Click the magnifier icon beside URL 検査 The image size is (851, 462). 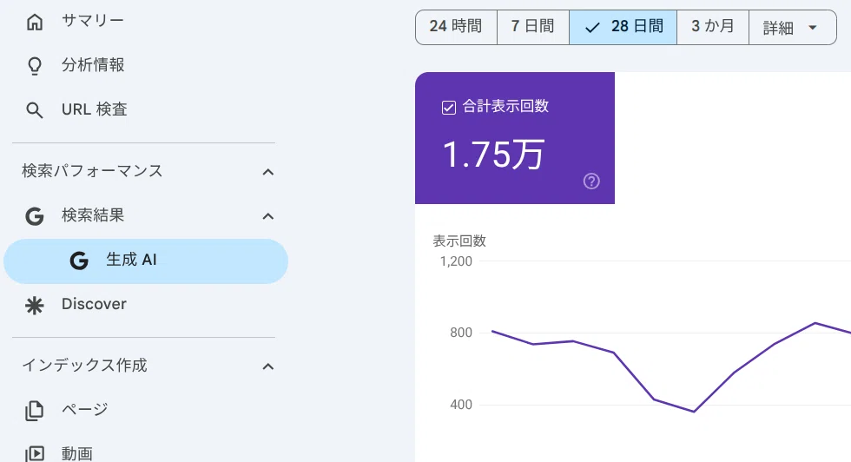coord(35,110)
